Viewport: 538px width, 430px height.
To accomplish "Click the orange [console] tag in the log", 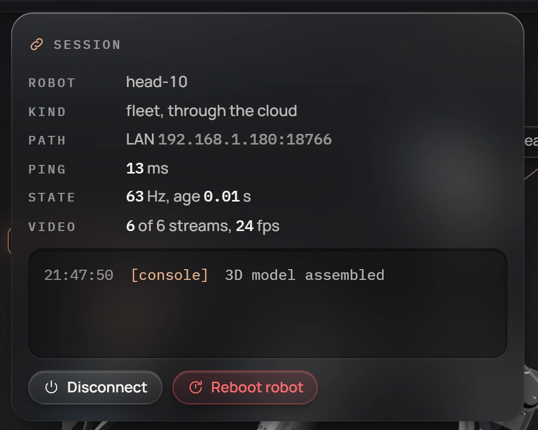I will click(x=170, y=275).
